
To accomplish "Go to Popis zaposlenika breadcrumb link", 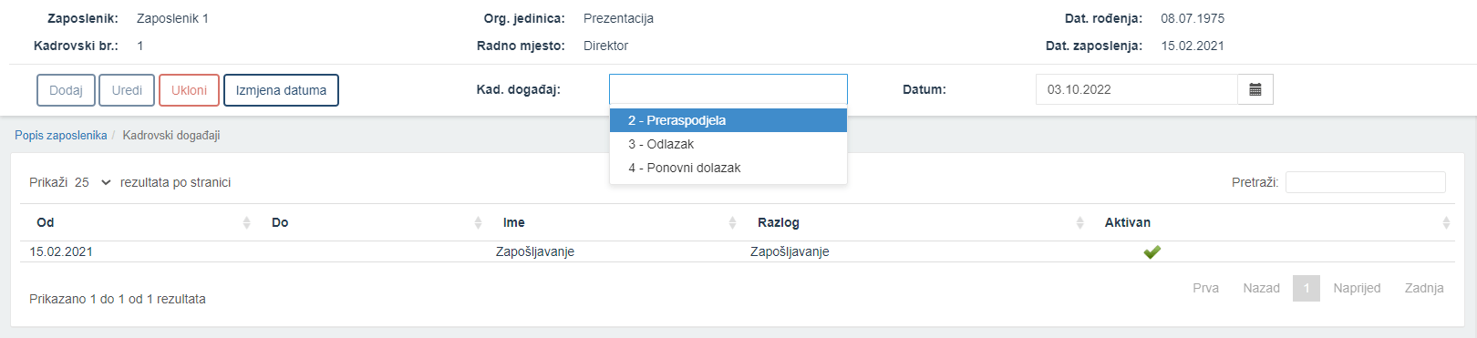I will pos(61,135).
